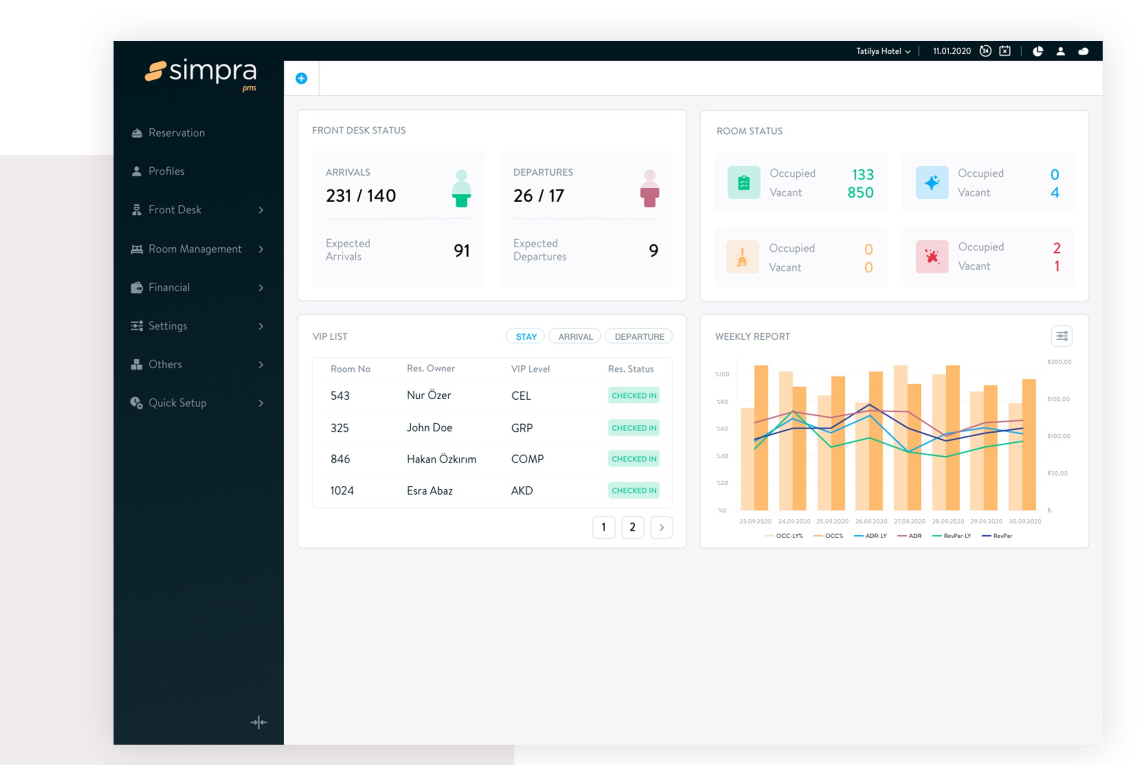Open Weekly Report filter settings icon
The image size is (1147, 765).
[1061, 336]
